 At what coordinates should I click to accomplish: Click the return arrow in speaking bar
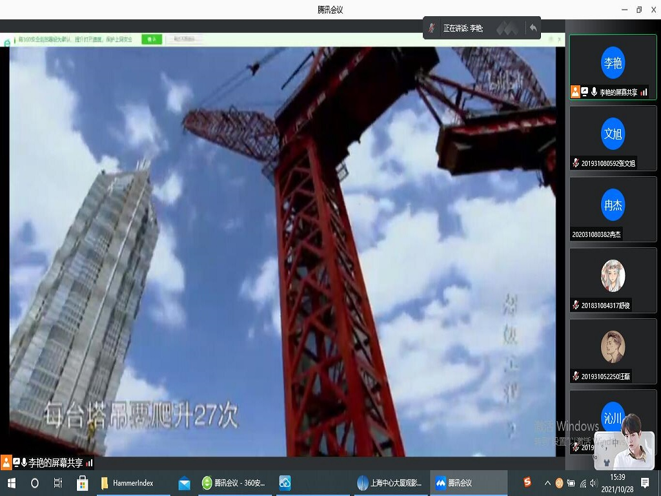(x=533, y=28)
